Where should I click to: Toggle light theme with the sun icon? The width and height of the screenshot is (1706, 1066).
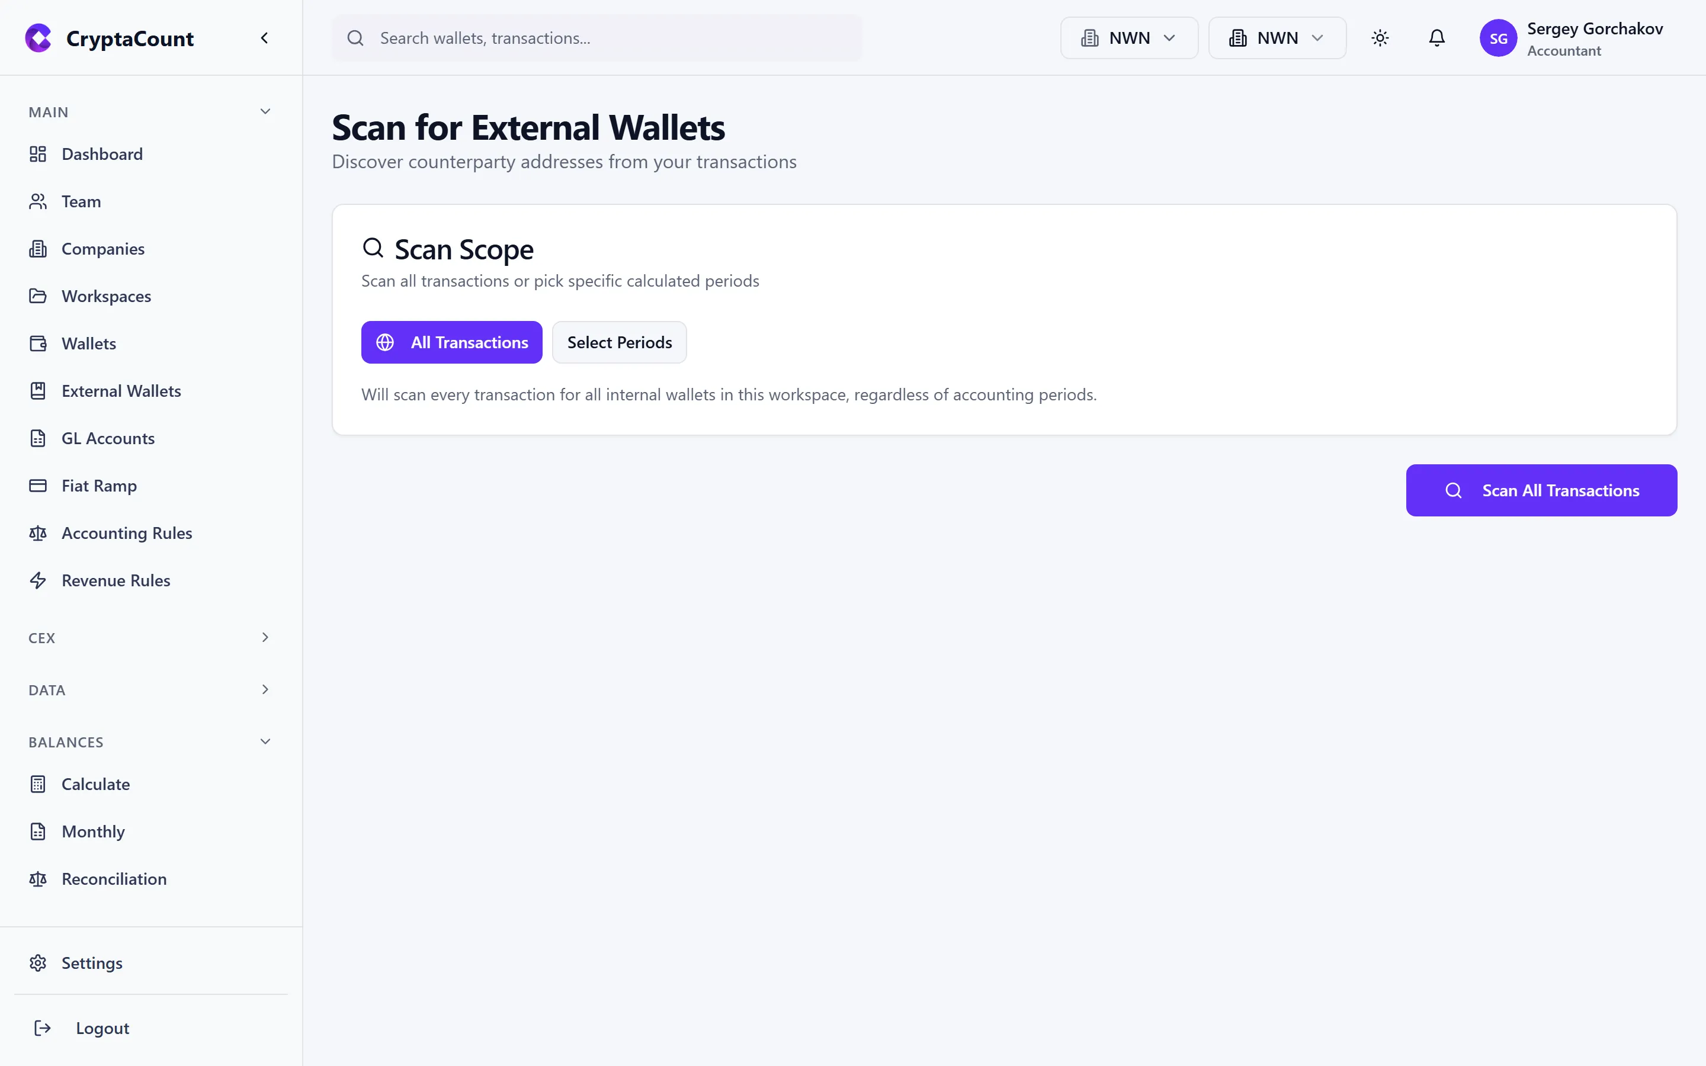tap(1380, 38)
